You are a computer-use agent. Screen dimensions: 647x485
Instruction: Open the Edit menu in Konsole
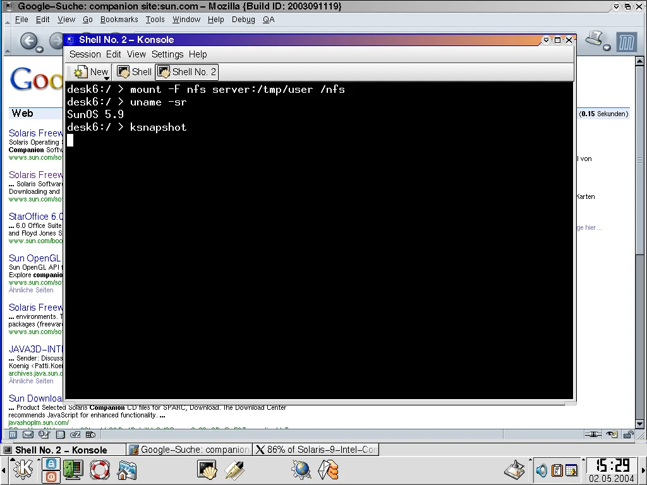[114, 54]
